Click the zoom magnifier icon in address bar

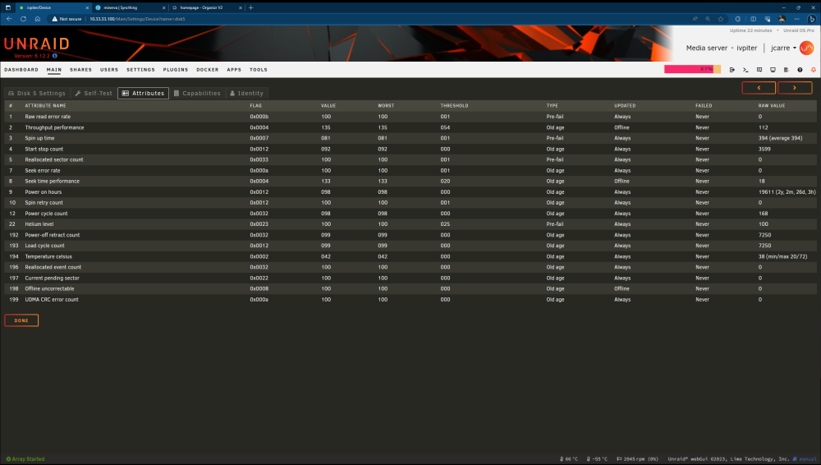coord(708,19)
